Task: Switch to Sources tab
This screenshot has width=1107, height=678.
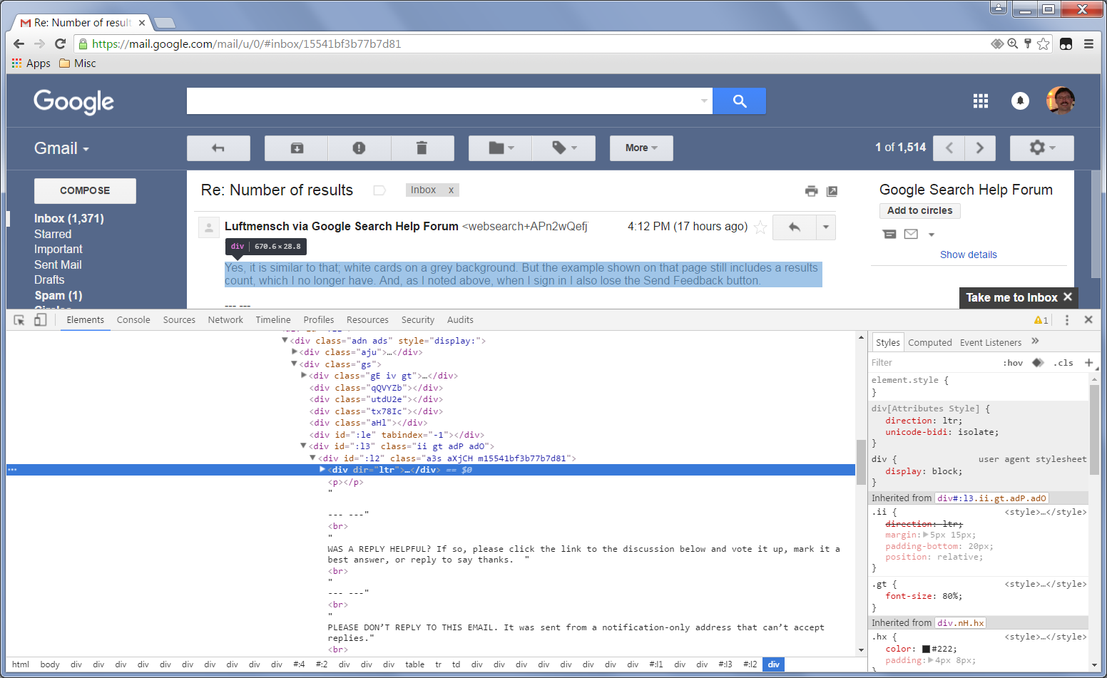Action: coord(179,320)
